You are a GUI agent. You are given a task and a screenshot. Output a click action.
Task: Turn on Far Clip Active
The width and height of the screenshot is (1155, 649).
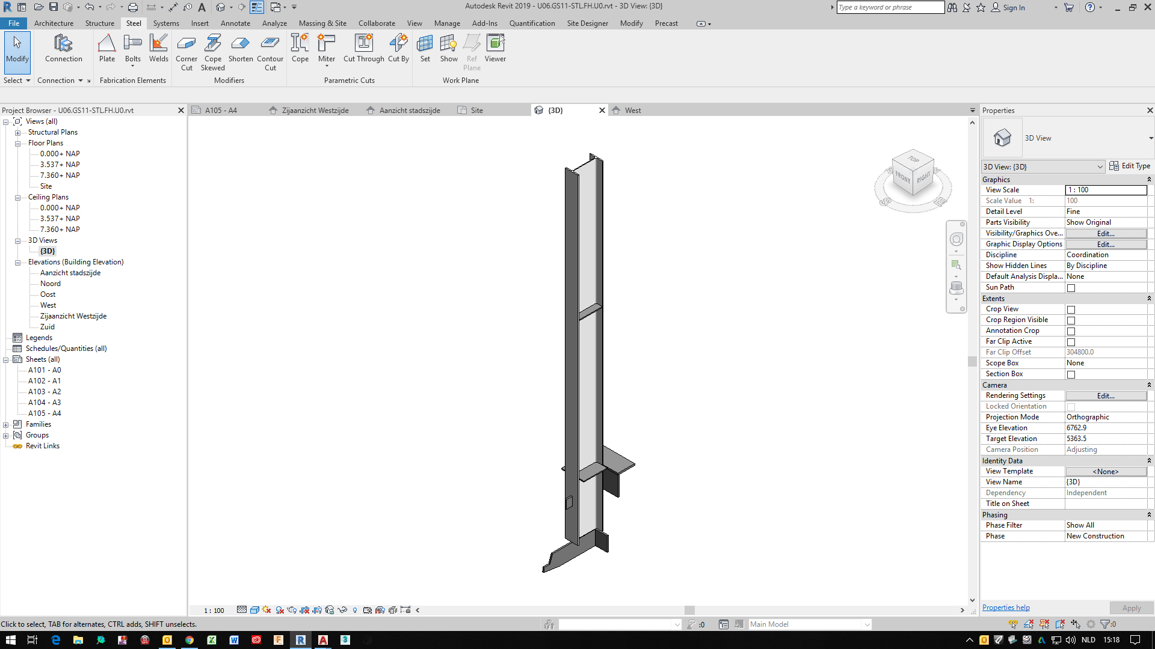click(x=1071, y=341)
